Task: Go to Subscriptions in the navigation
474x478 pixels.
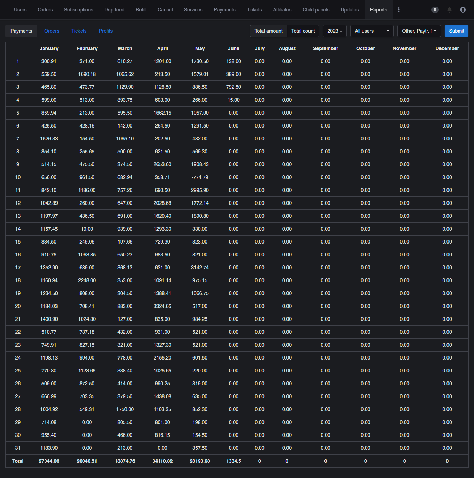Action: click(78, 10)
